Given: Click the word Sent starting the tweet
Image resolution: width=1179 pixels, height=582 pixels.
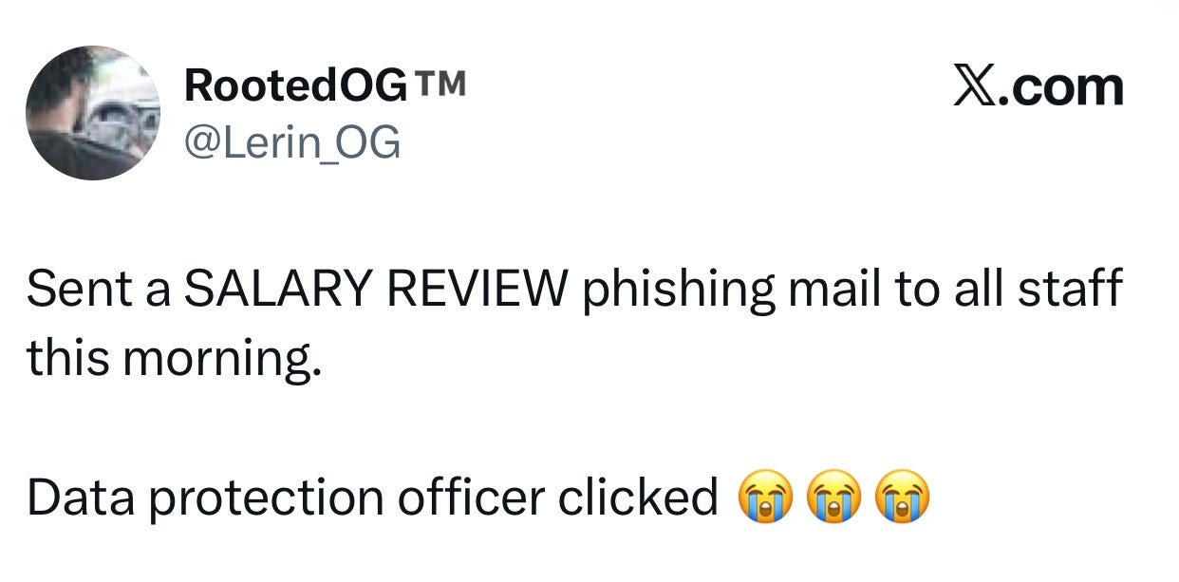Looking at the screenshot, I should (80, 291).
